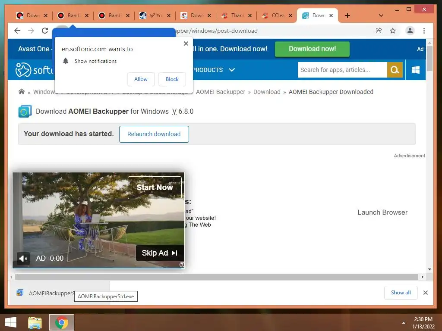Go back to the previous page
The width and height of the screenshot is (442, 331).
pos(17,31)
